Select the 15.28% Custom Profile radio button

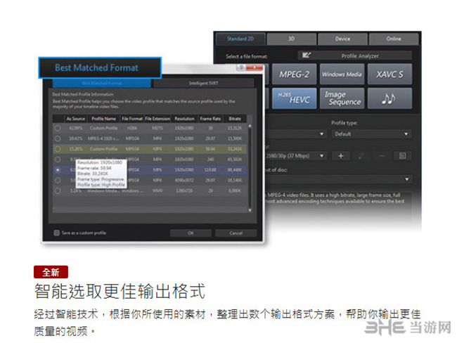(x=58, y=149)
